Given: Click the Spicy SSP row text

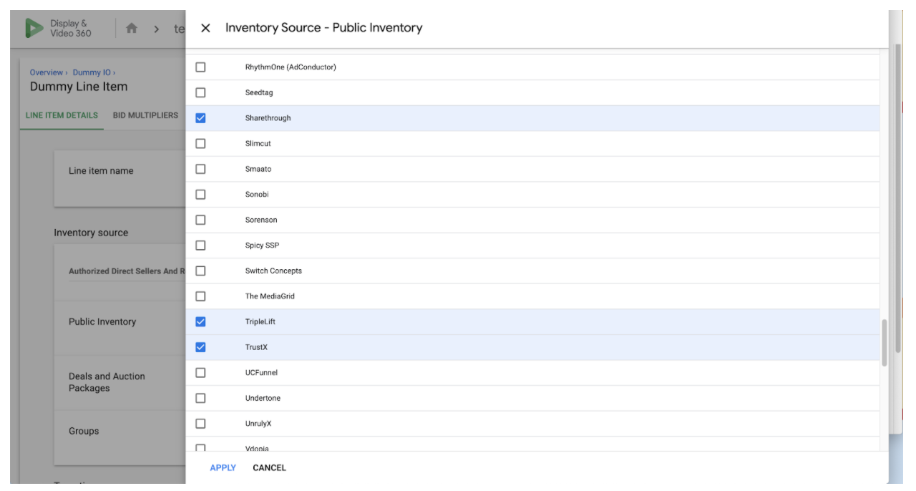Looking at the screenshot, I should pos(262,245).
